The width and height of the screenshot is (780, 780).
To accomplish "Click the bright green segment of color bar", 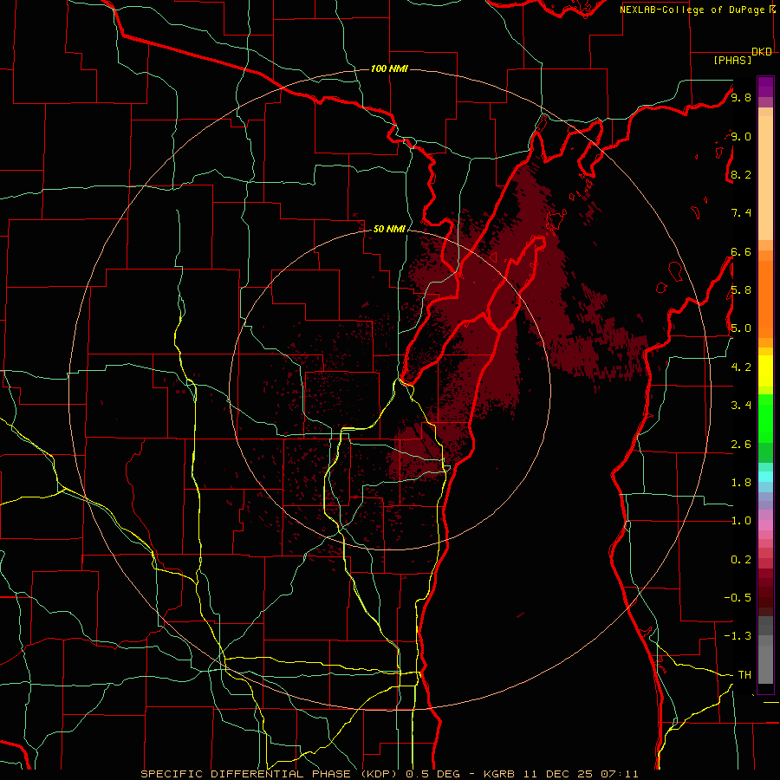I will (x=765, y=419).
